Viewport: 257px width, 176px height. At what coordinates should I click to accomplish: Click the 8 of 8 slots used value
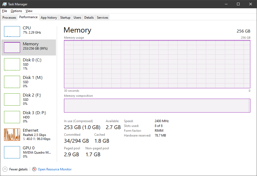point(159,126)
